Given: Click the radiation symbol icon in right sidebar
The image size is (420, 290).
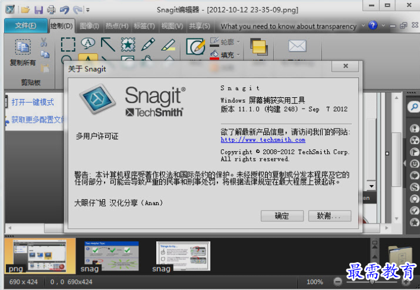Looking at the screenshot, I should click(x=415, y=140).
